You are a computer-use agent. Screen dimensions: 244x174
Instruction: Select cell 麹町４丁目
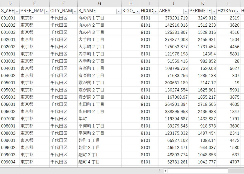tap(100, 162)
